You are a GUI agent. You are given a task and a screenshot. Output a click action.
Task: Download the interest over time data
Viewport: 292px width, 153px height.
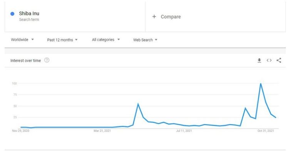coord(259,61)
